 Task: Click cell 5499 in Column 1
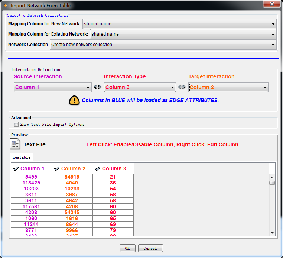(31, 177)
